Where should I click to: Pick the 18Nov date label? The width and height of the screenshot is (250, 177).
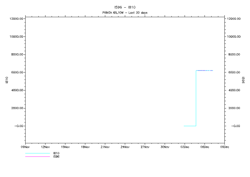pos(85,147)
